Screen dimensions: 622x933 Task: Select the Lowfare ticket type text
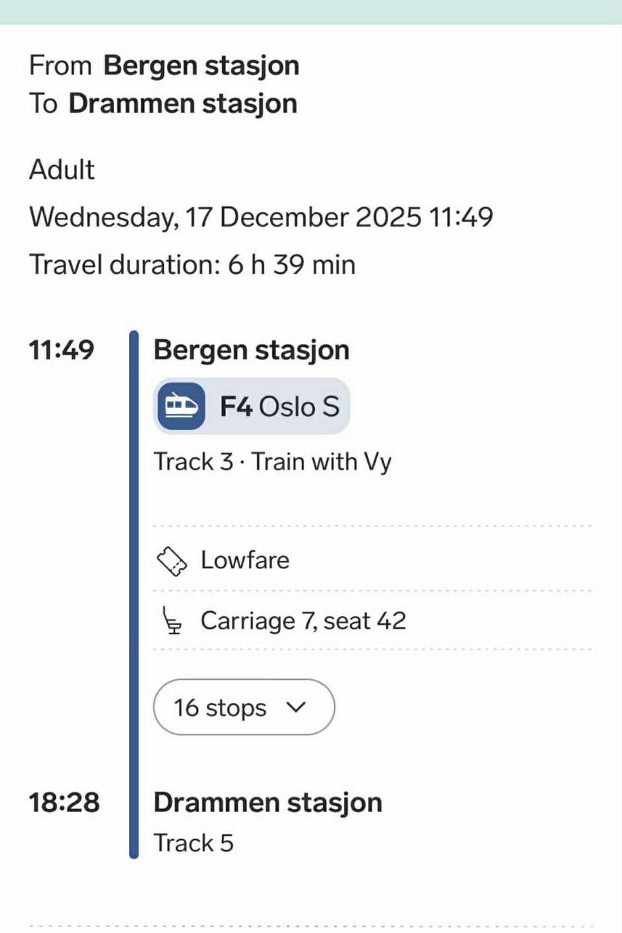(x=245, y=560)
